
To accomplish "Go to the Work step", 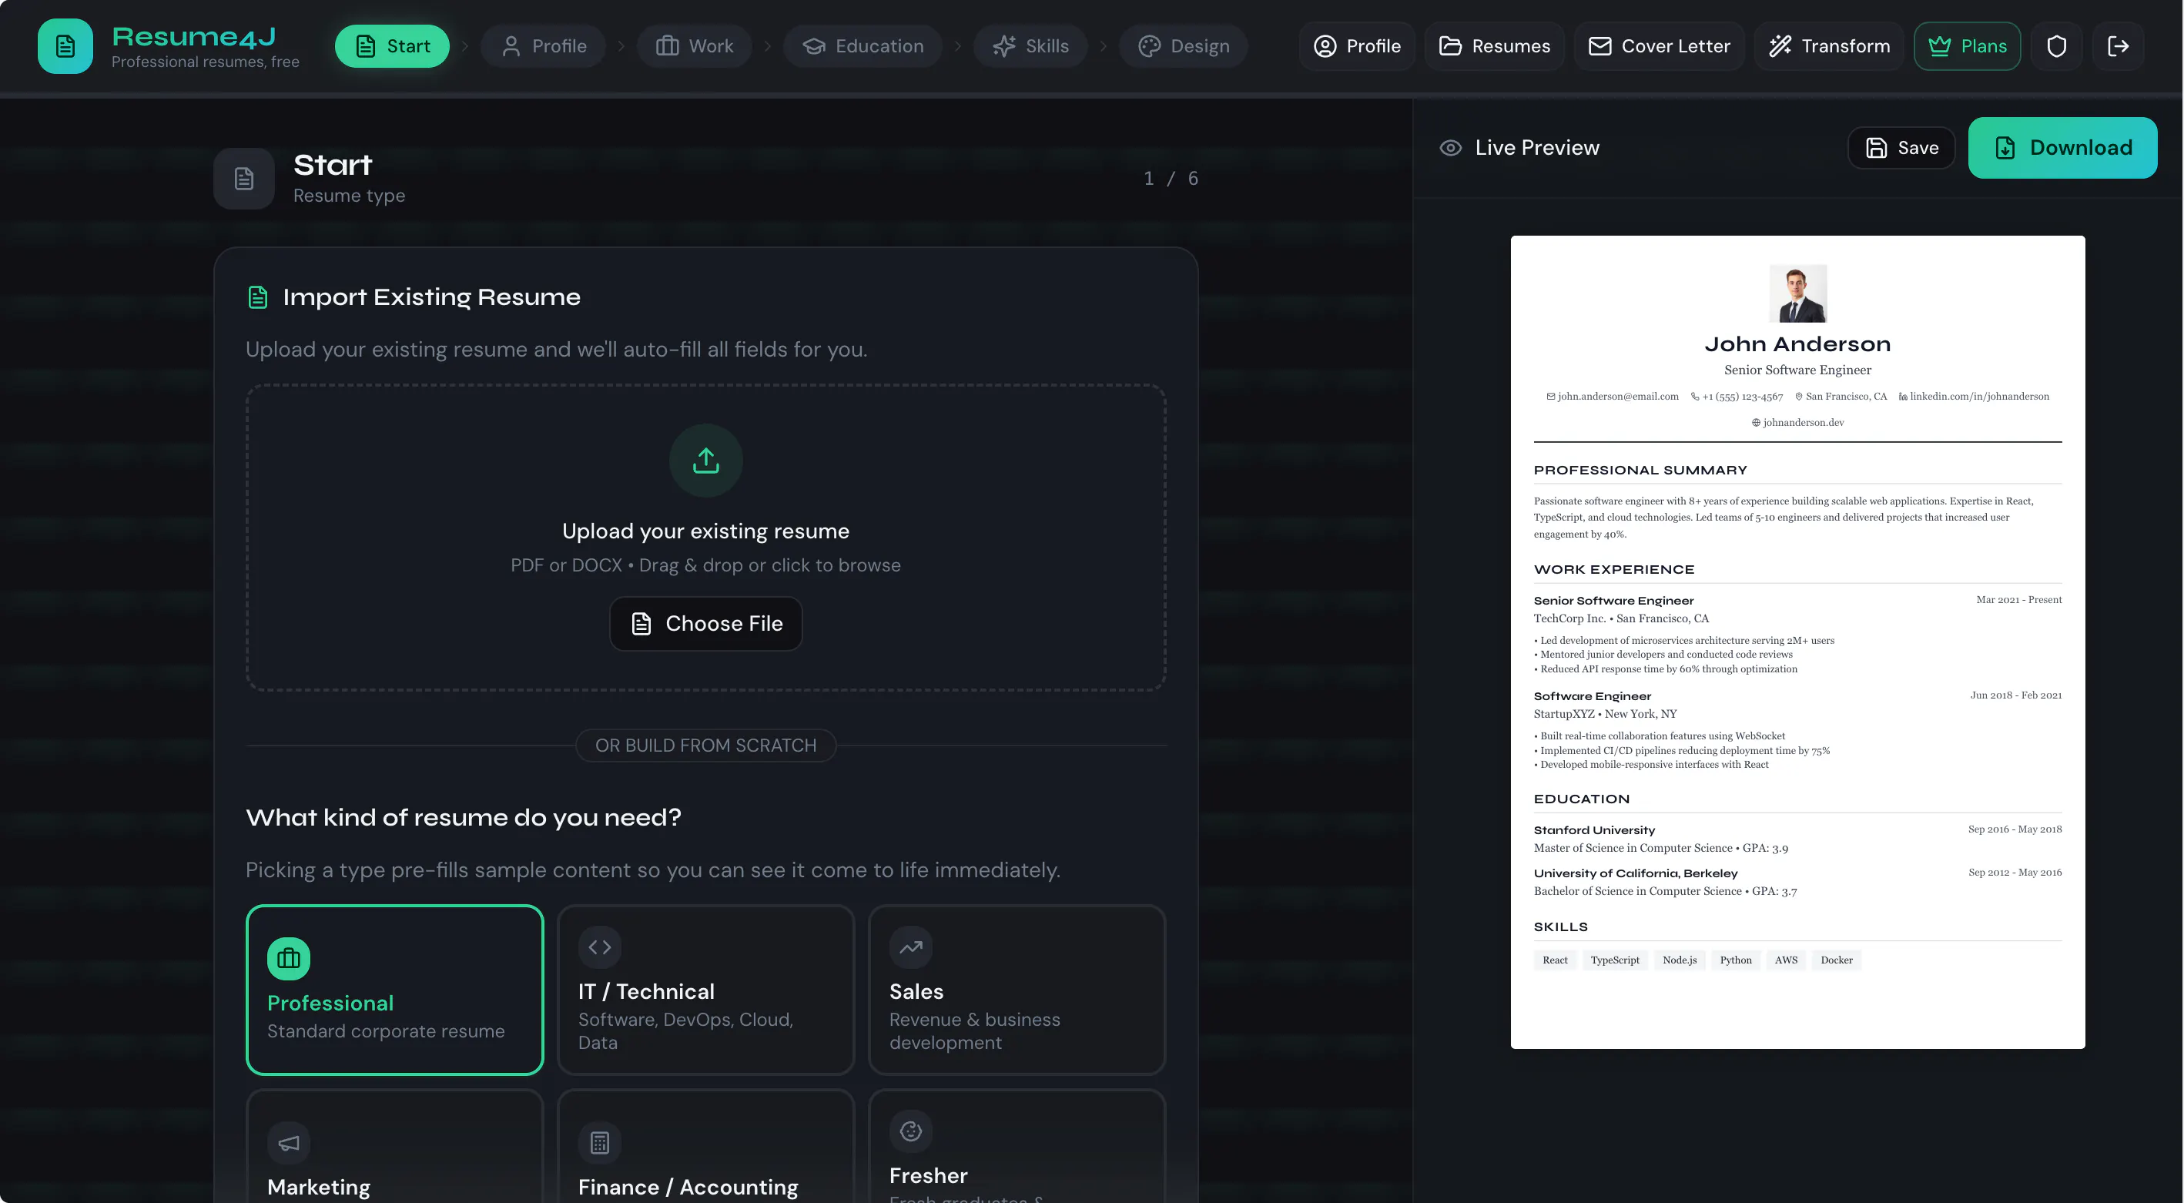I will (695, 45).
